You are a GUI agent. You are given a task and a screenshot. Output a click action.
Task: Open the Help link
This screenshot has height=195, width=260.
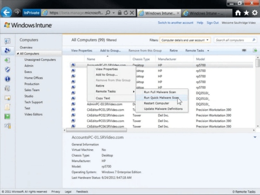200,23
